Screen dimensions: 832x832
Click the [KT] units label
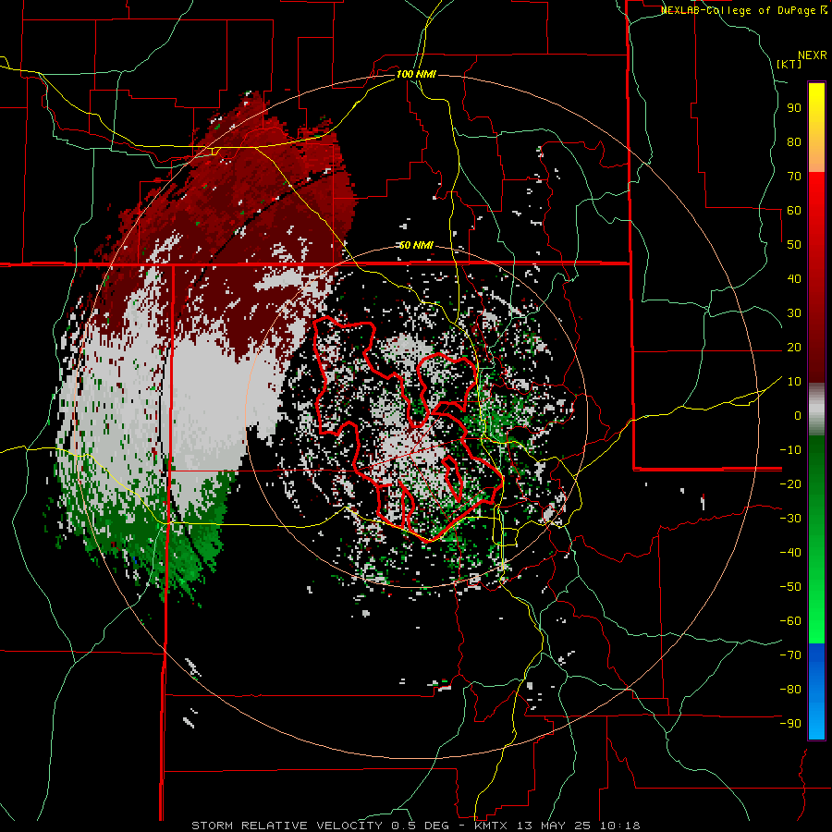789,64
